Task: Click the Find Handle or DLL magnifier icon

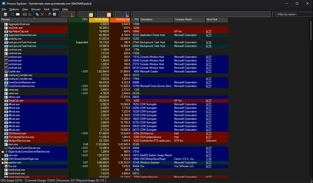Action: pos(49,14)
